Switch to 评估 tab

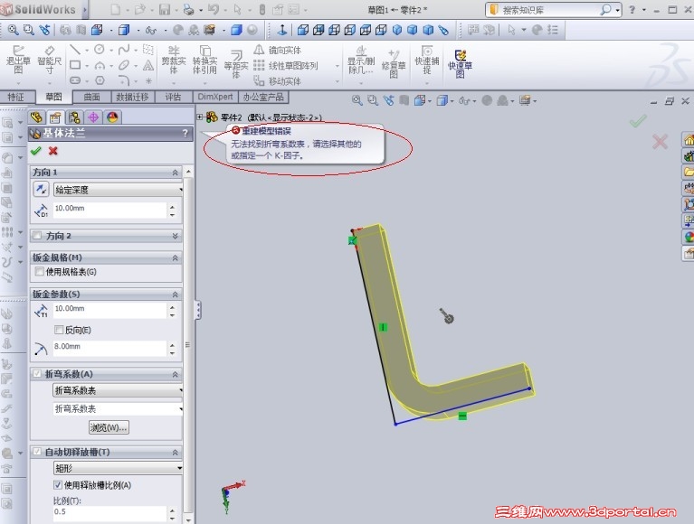(173, 97)
